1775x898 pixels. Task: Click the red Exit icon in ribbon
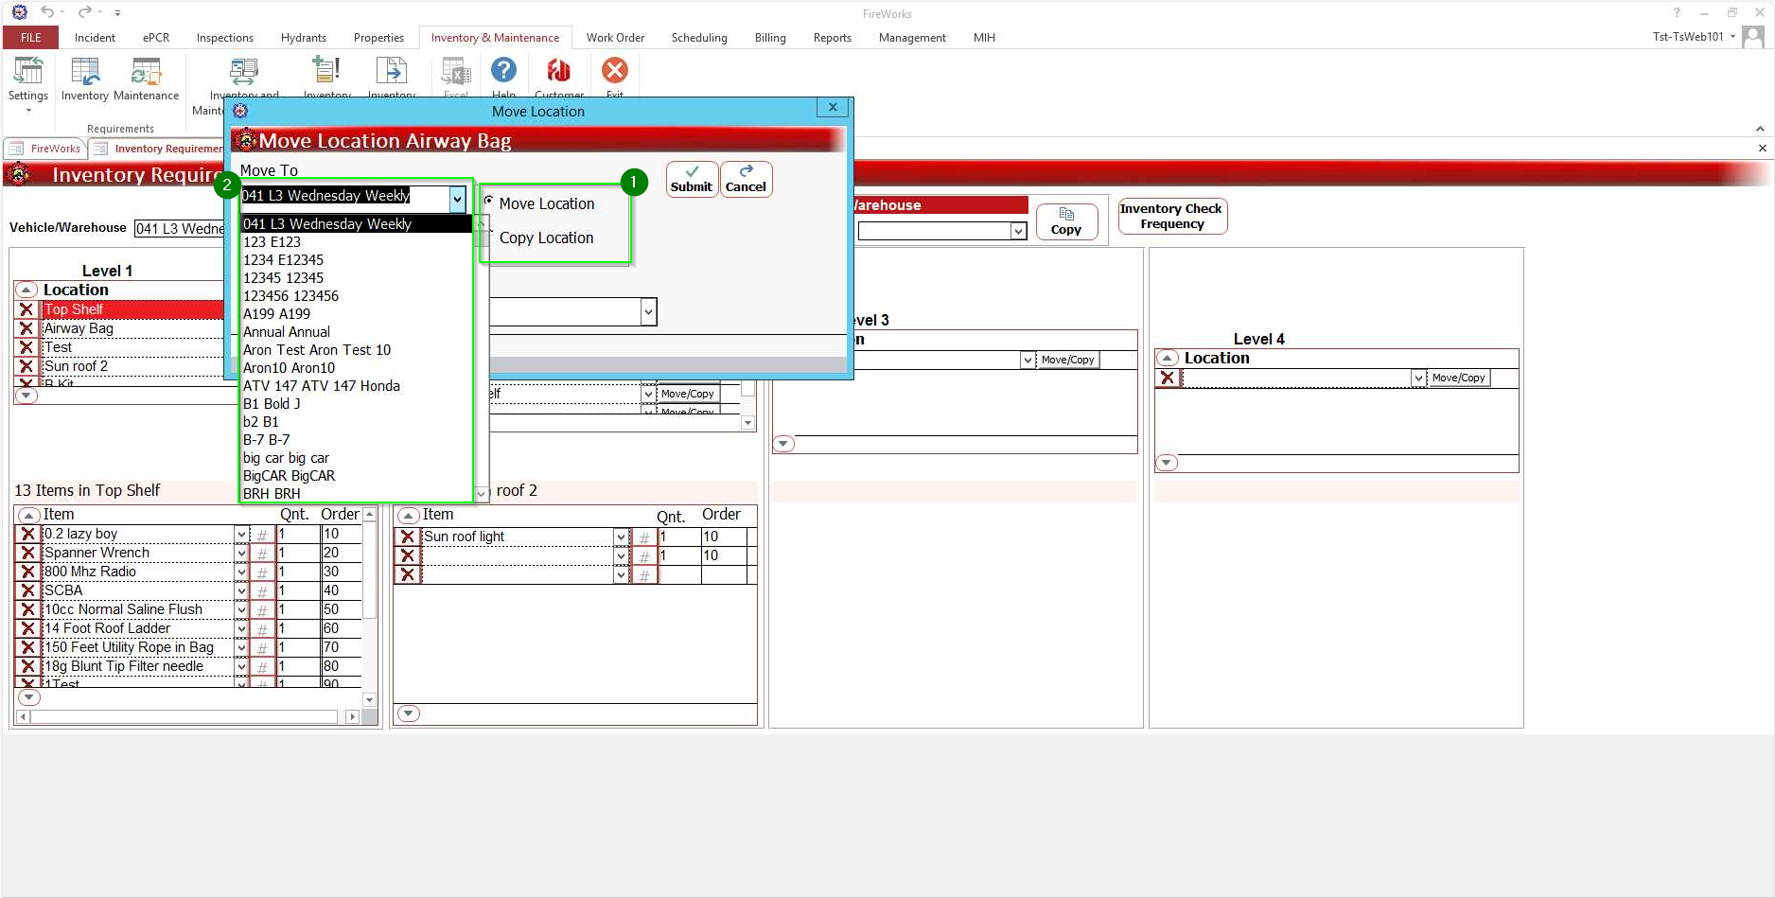coord(615,71)
